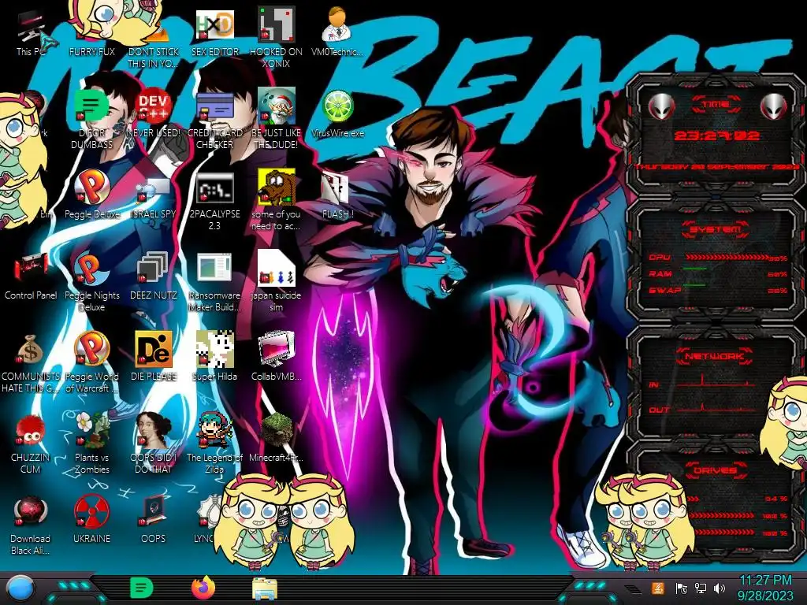Click the network IN graph
The height and width of the screenshot is (605, 807).
point(716,382)
